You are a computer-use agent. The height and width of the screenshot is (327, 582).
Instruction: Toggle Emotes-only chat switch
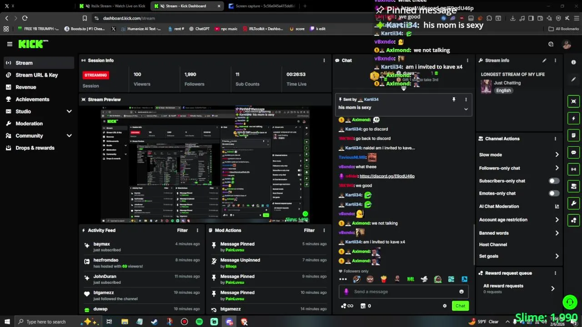(553, 193)
